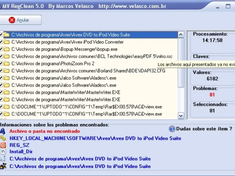
Task: Select the 'Avex DVD to iPod Video Suite' list row
Action: point(90,35)
